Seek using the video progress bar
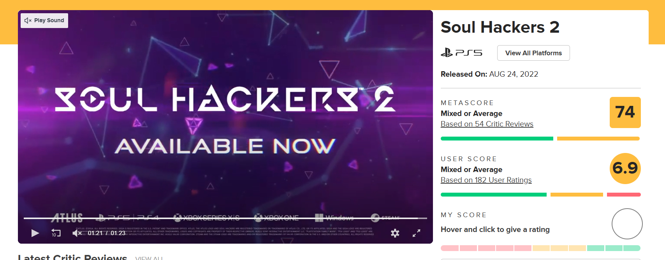This screenshot has width=665, height=260. [225, 218]
